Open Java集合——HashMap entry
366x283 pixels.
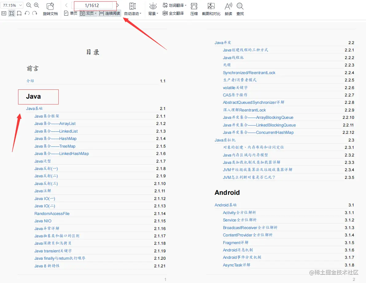[55, 138]
